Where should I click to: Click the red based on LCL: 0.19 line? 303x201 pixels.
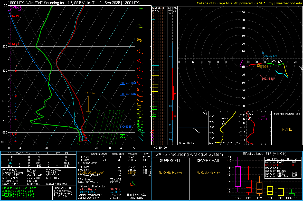(281, 165)
